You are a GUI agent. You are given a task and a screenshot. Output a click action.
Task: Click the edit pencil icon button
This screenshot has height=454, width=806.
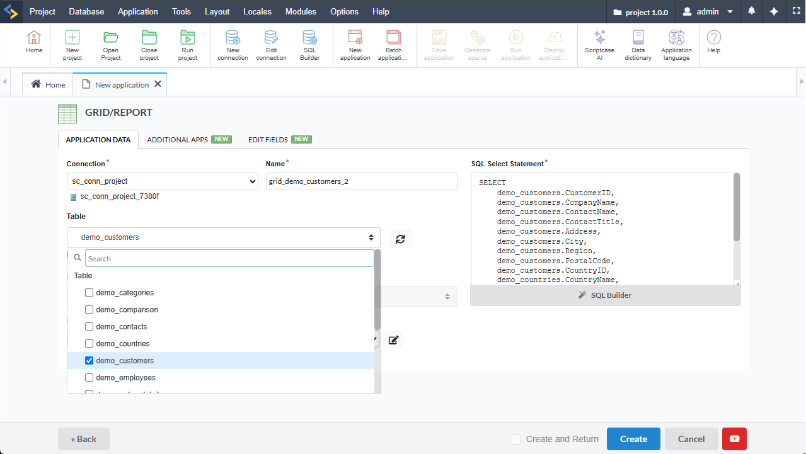393,340
